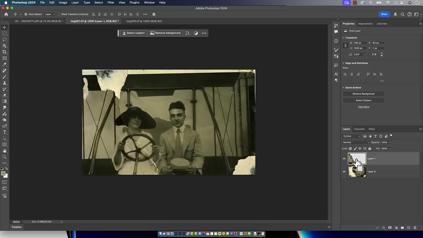The width and height of the screenshot is (423, 238).
Task: Add a layer mask to Layer 1
Action: point(390,228)
